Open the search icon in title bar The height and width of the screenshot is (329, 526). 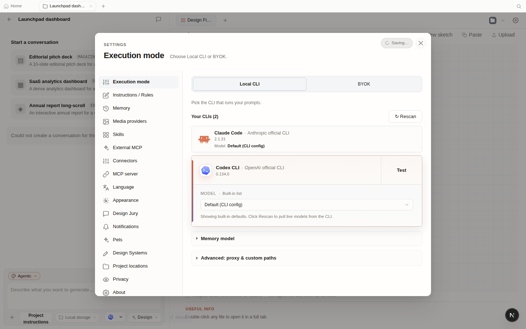point(519,7)
